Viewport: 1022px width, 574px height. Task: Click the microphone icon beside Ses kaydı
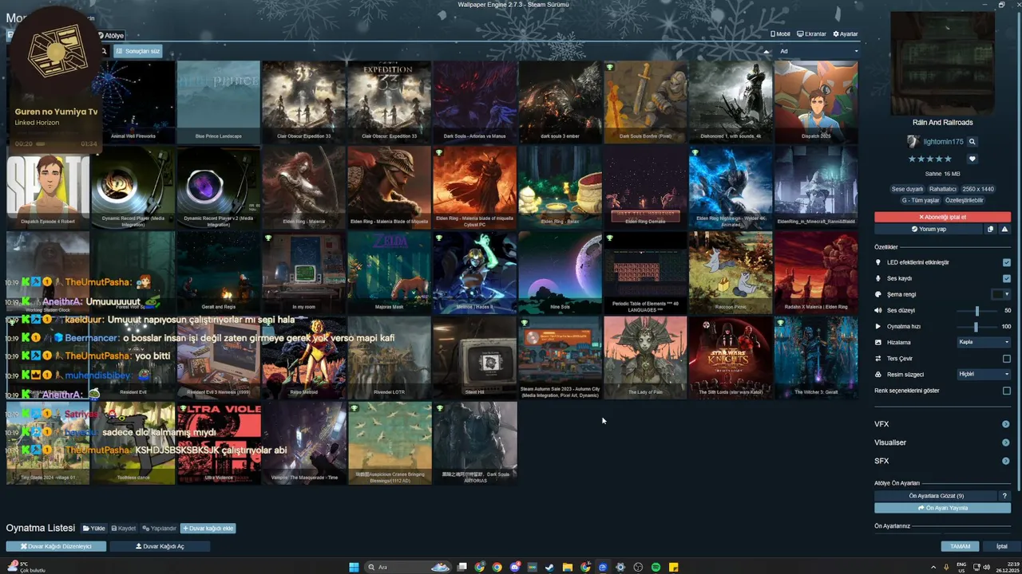click(x=878, y=278)
